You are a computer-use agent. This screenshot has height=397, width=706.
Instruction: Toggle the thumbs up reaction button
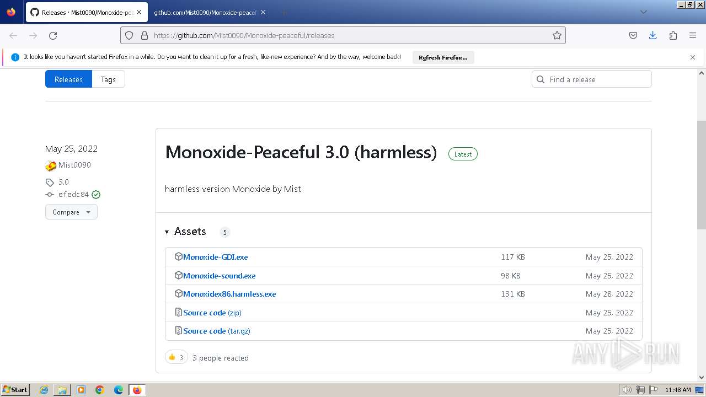176,357
